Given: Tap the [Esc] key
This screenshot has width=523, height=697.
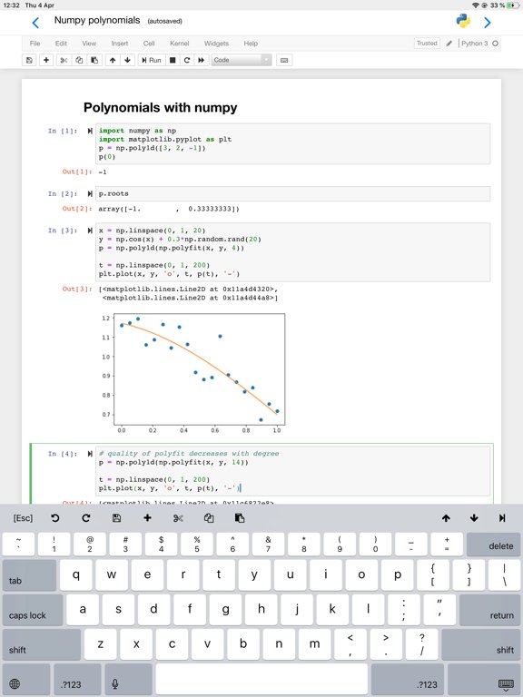Looking at the screenshot, I should [23, 518].
